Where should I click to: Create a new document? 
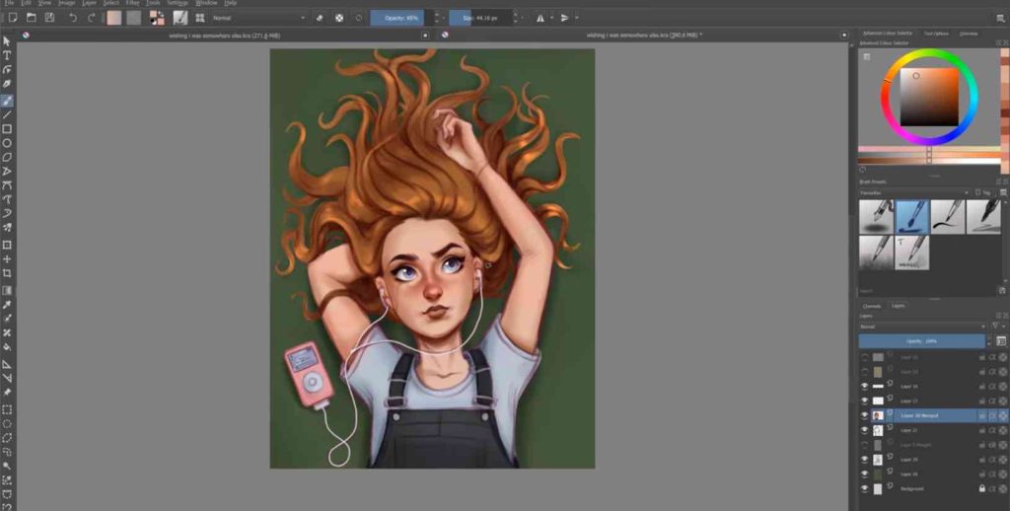pos(13,18)
